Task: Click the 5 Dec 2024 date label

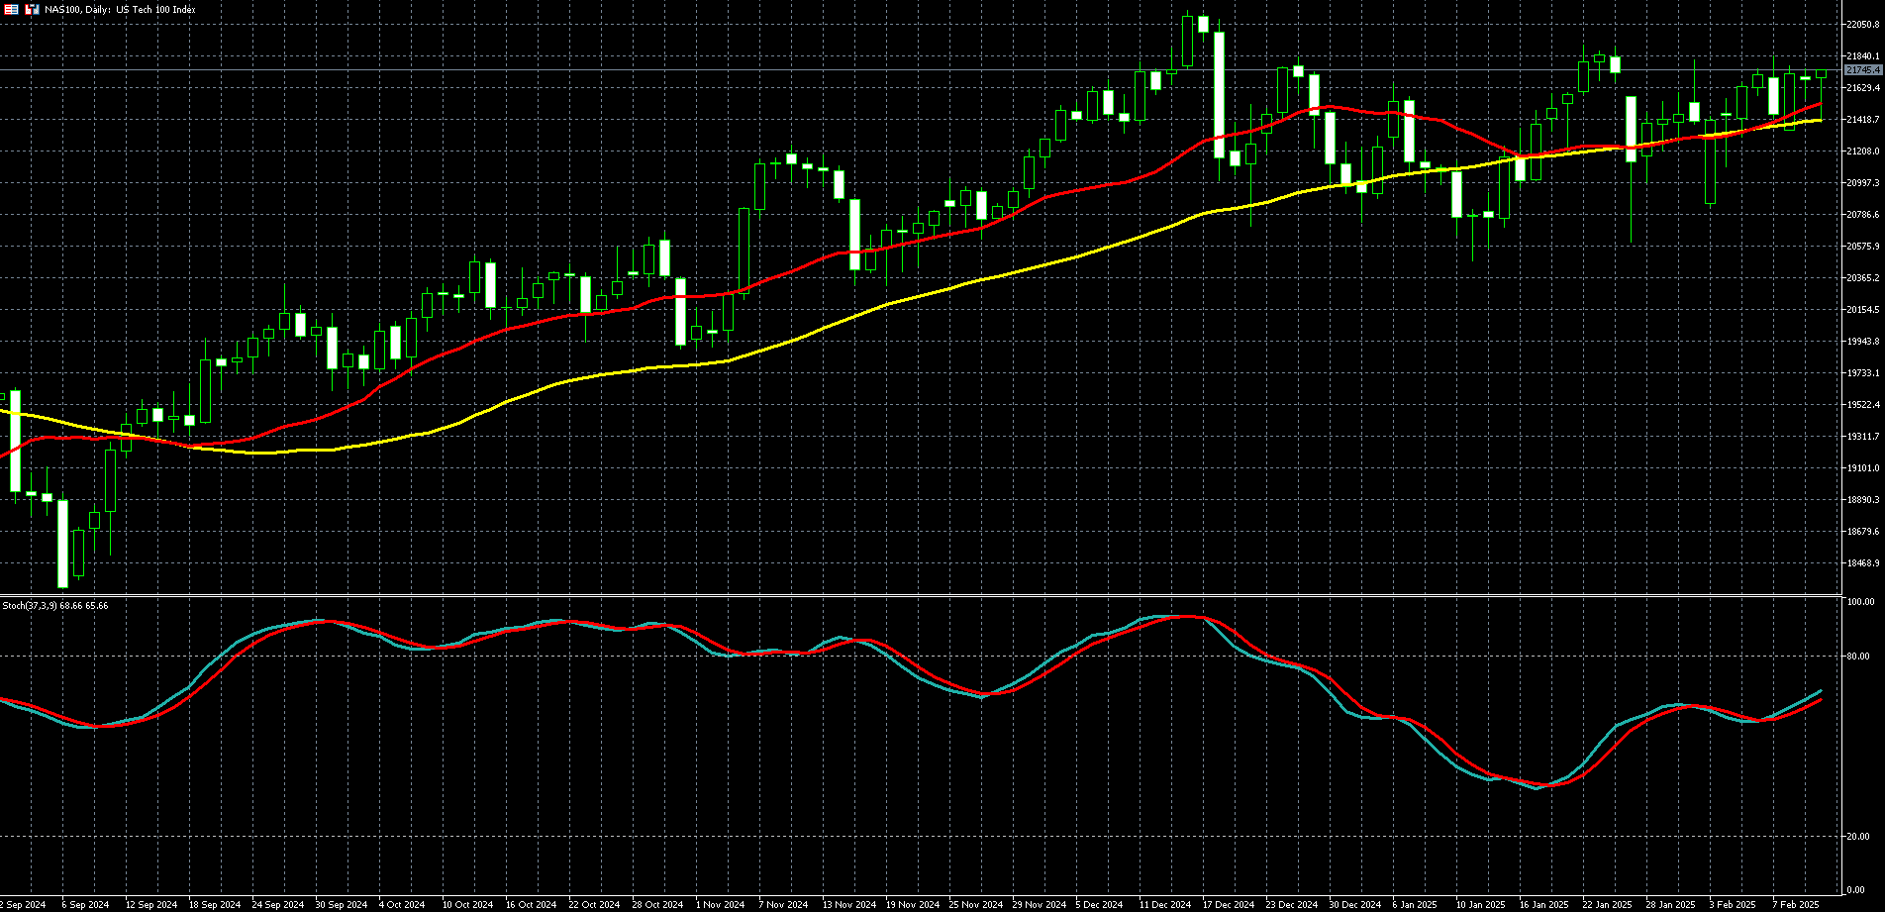Action: point(1099,905)
